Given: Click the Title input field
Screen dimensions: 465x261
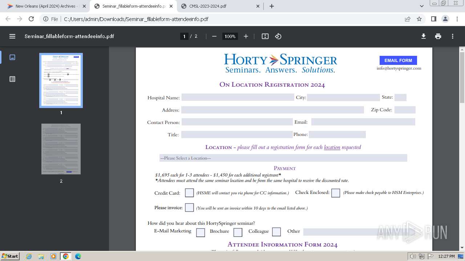Looking at the screenshot, I should 237,134.
